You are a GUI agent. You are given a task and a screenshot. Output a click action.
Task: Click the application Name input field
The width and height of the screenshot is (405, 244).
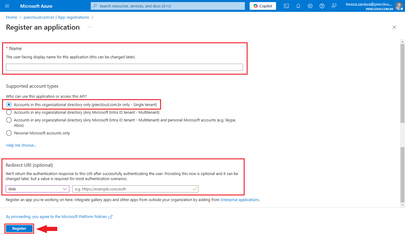pyautogui.click(x=125, y=67)
